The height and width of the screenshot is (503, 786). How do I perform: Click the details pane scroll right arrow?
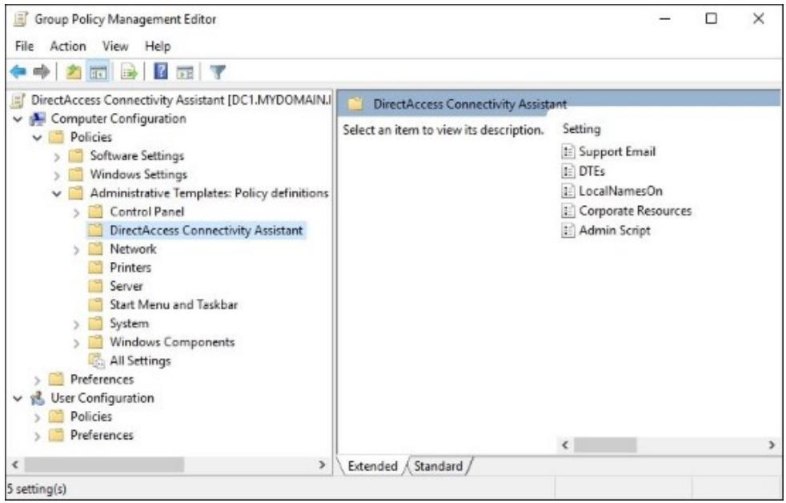[772, 445]
